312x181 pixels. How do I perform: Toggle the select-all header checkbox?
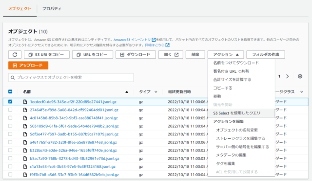click(10, 92)
